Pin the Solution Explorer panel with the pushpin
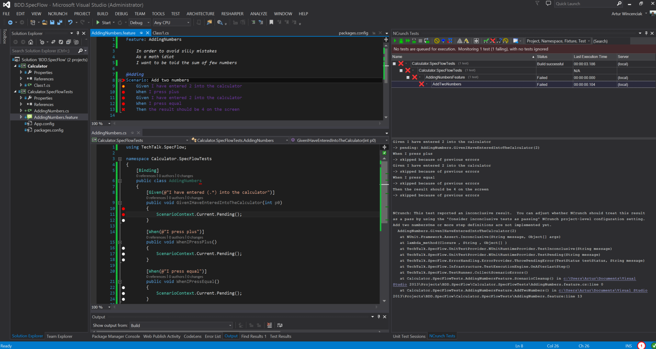Viewport: 656px width, 349px height. pos(78,33)
